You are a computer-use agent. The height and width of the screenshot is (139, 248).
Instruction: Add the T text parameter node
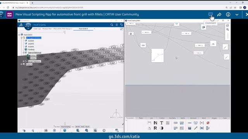(x=162, y=123)
